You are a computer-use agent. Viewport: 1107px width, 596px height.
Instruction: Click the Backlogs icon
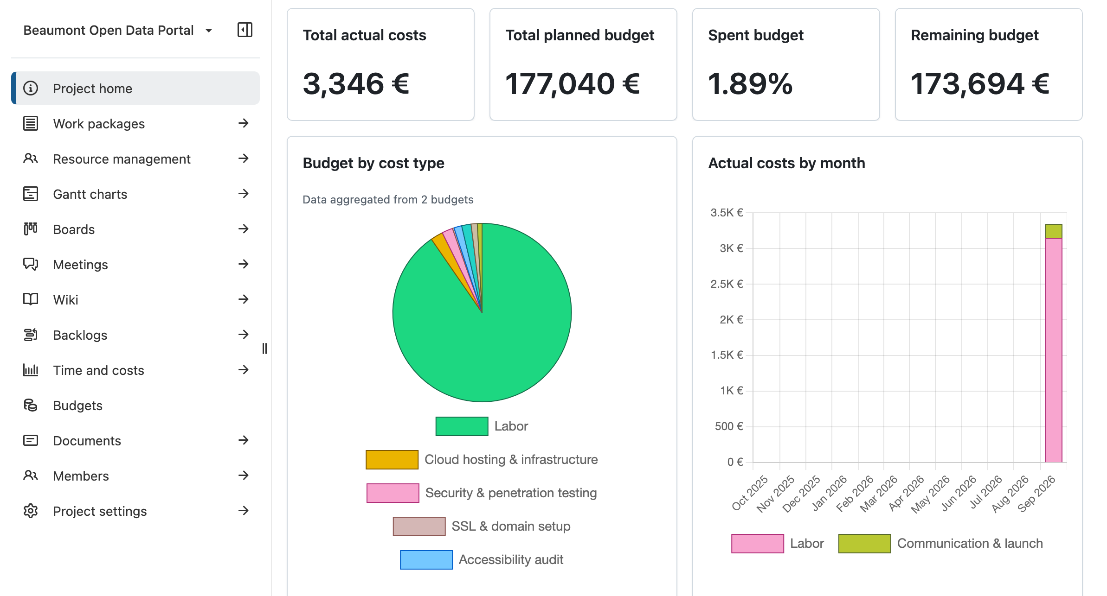pos(31,335)
